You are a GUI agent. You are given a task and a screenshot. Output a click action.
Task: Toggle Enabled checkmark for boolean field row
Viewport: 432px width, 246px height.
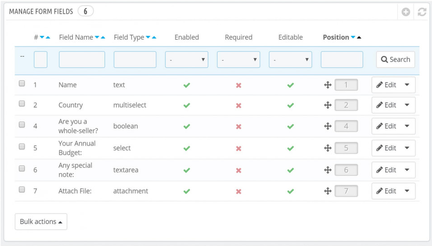tap(187, 126)
